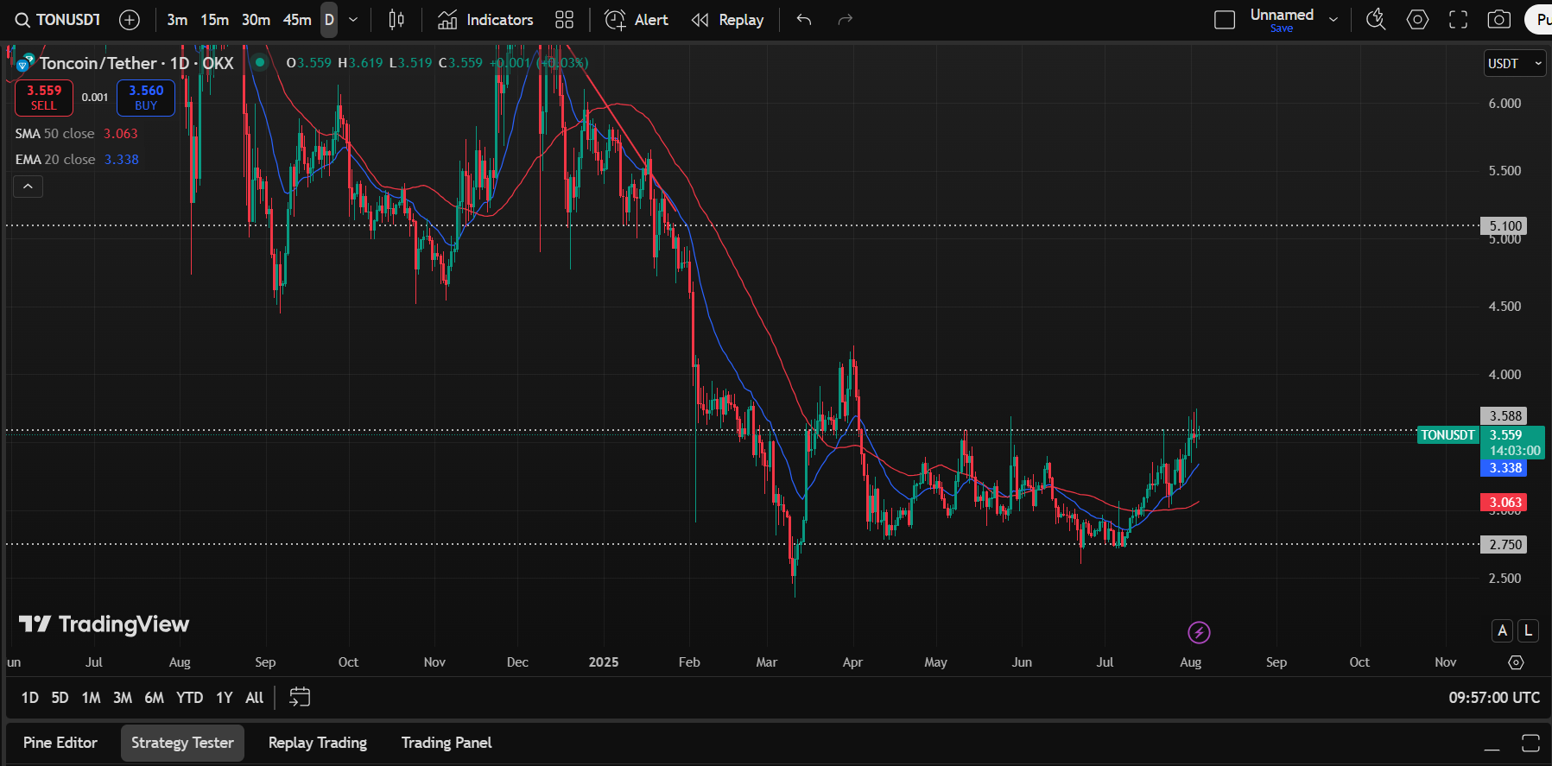Set date range to 3M
This screenshot has width=1552, height=766.
click(123, 698)
